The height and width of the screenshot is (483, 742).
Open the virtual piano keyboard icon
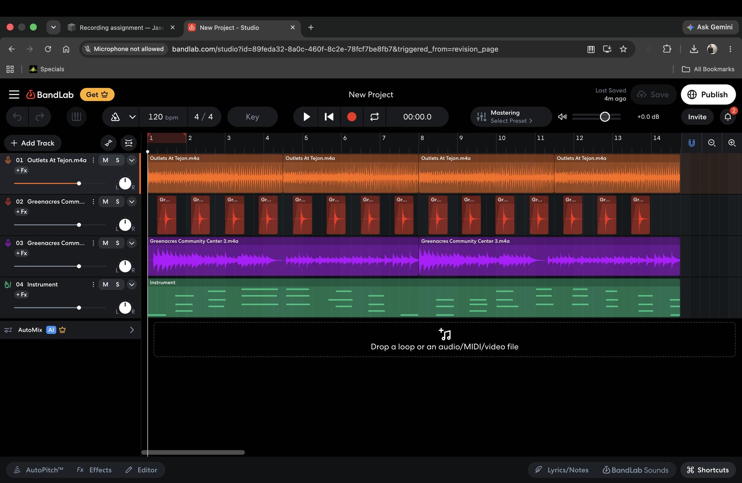tap(76, 117)
